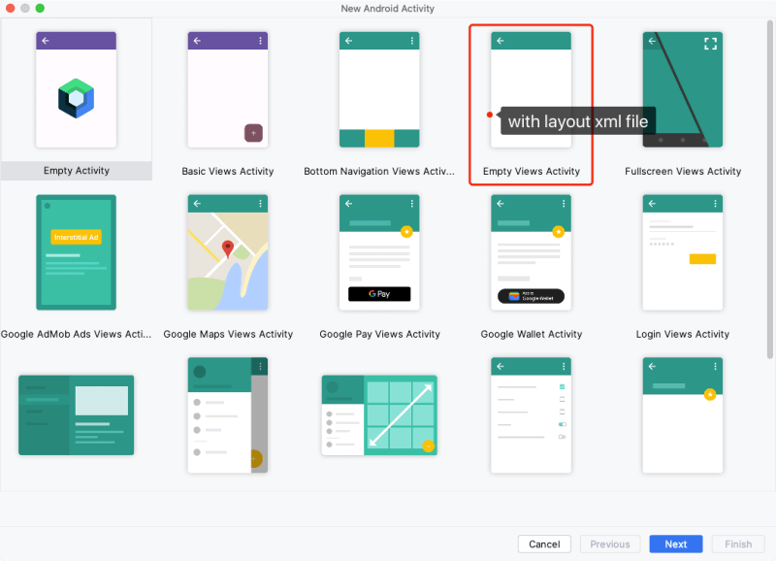Click the Finish button
776x561 pixels.
coord(738,544)
